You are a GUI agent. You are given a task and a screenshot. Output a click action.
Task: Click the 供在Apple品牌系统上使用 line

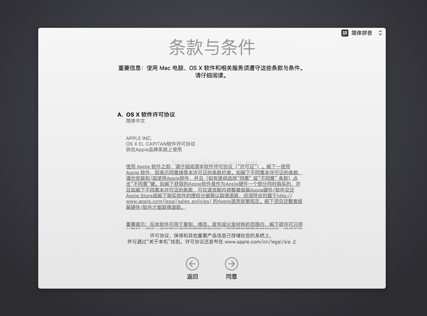tap(154, 150)
